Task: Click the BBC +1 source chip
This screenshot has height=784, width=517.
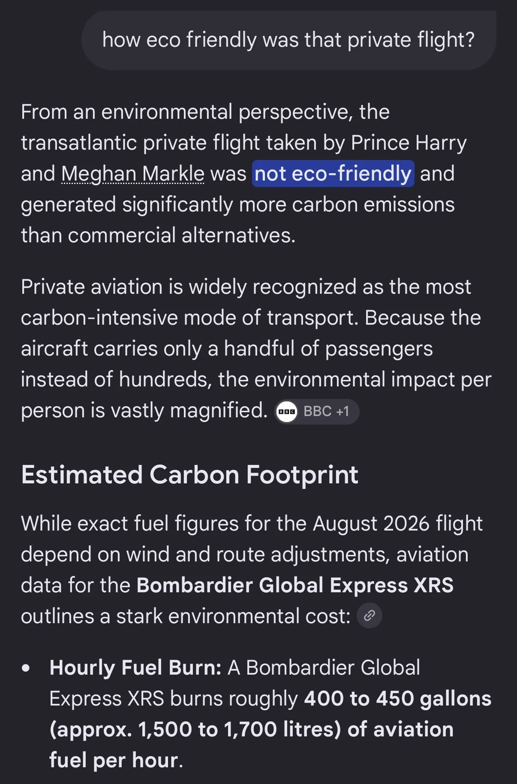Action: tap(317, 412)
